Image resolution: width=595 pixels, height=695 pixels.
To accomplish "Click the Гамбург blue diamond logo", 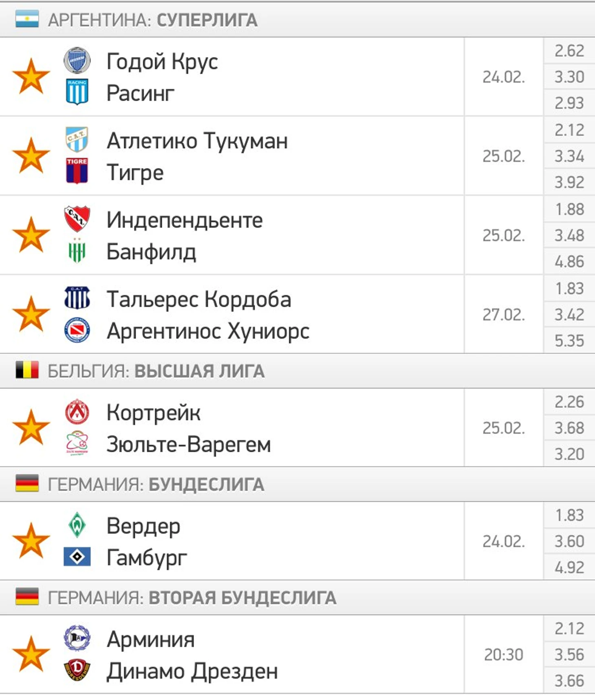I will pos(77,557).
